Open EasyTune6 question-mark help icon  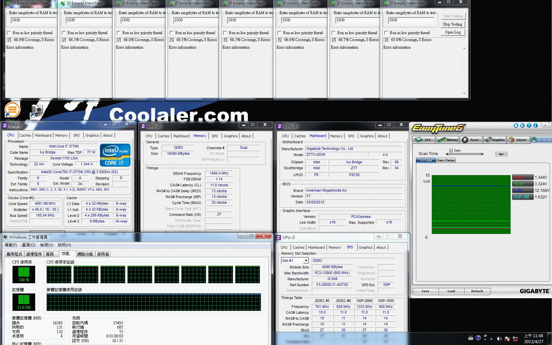coord(529,126)
